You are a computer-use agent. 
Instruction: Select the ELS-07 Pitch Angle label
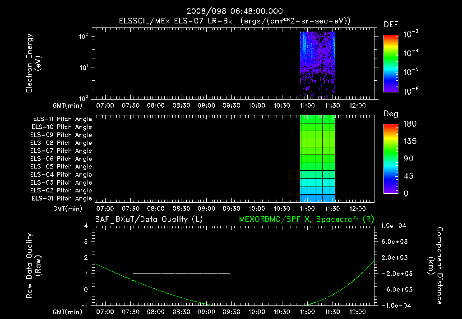click(x=61, y=150)
